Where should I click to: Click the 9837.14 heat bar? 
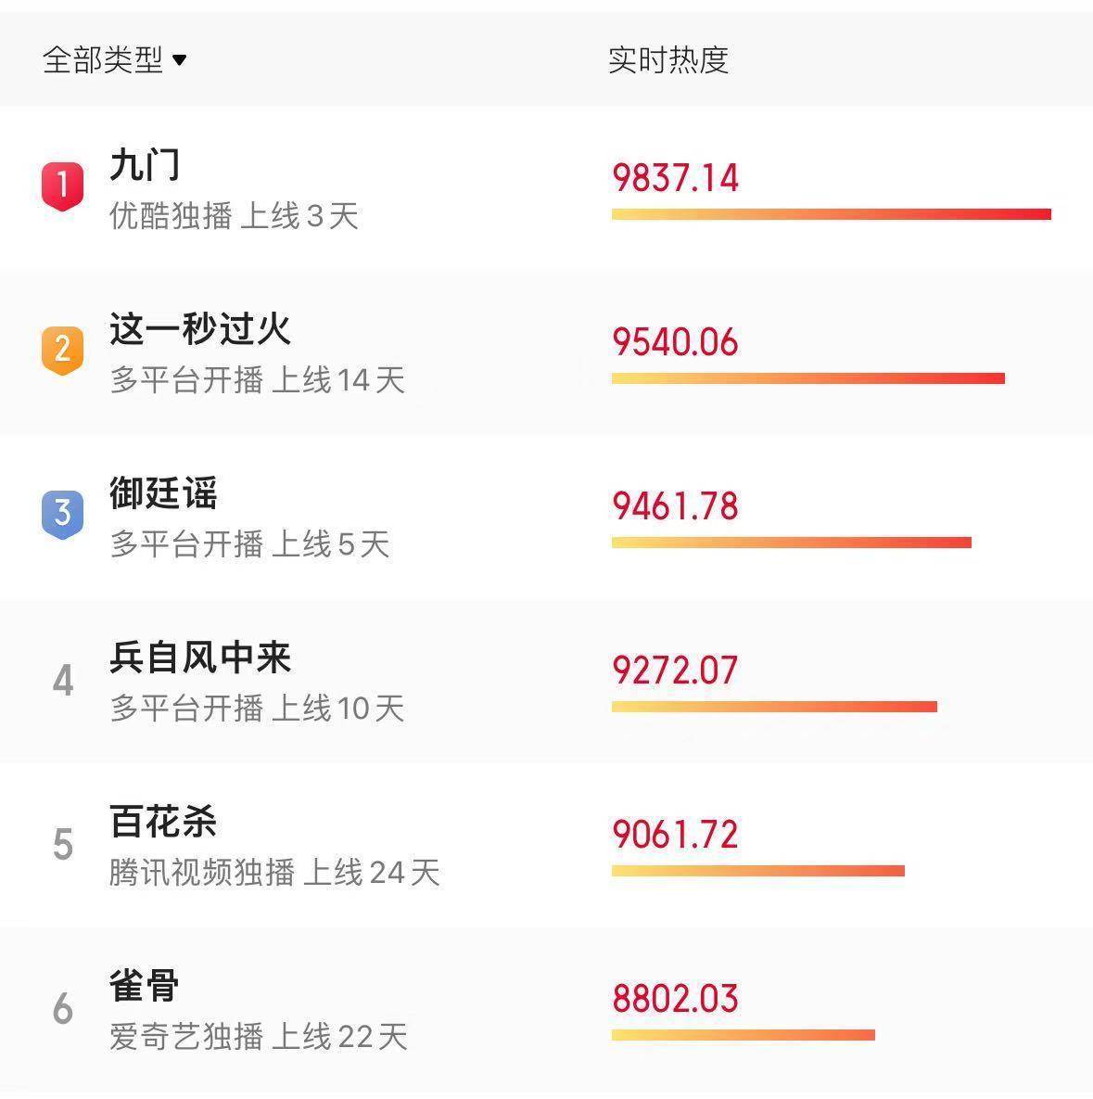coord(831,214)
